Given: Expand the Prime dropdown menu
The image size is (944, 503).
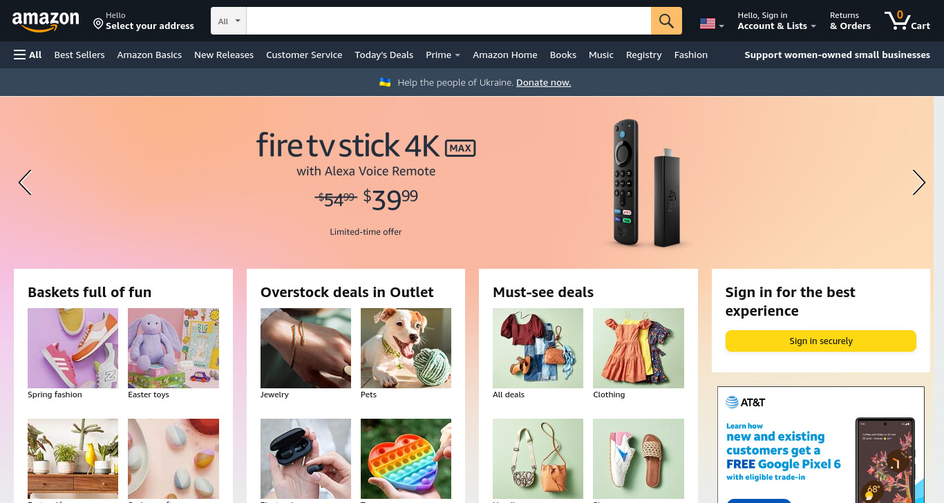Looking at the screenshot, I should point(443,55).
